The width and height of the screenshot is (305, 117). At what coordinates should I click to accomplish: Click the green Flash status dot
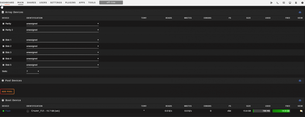[3, 111]
